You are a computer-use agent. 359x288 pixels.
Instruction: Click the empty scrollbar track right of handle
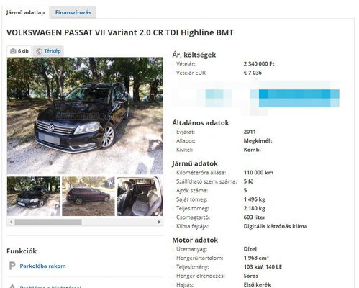pos(119,222)
